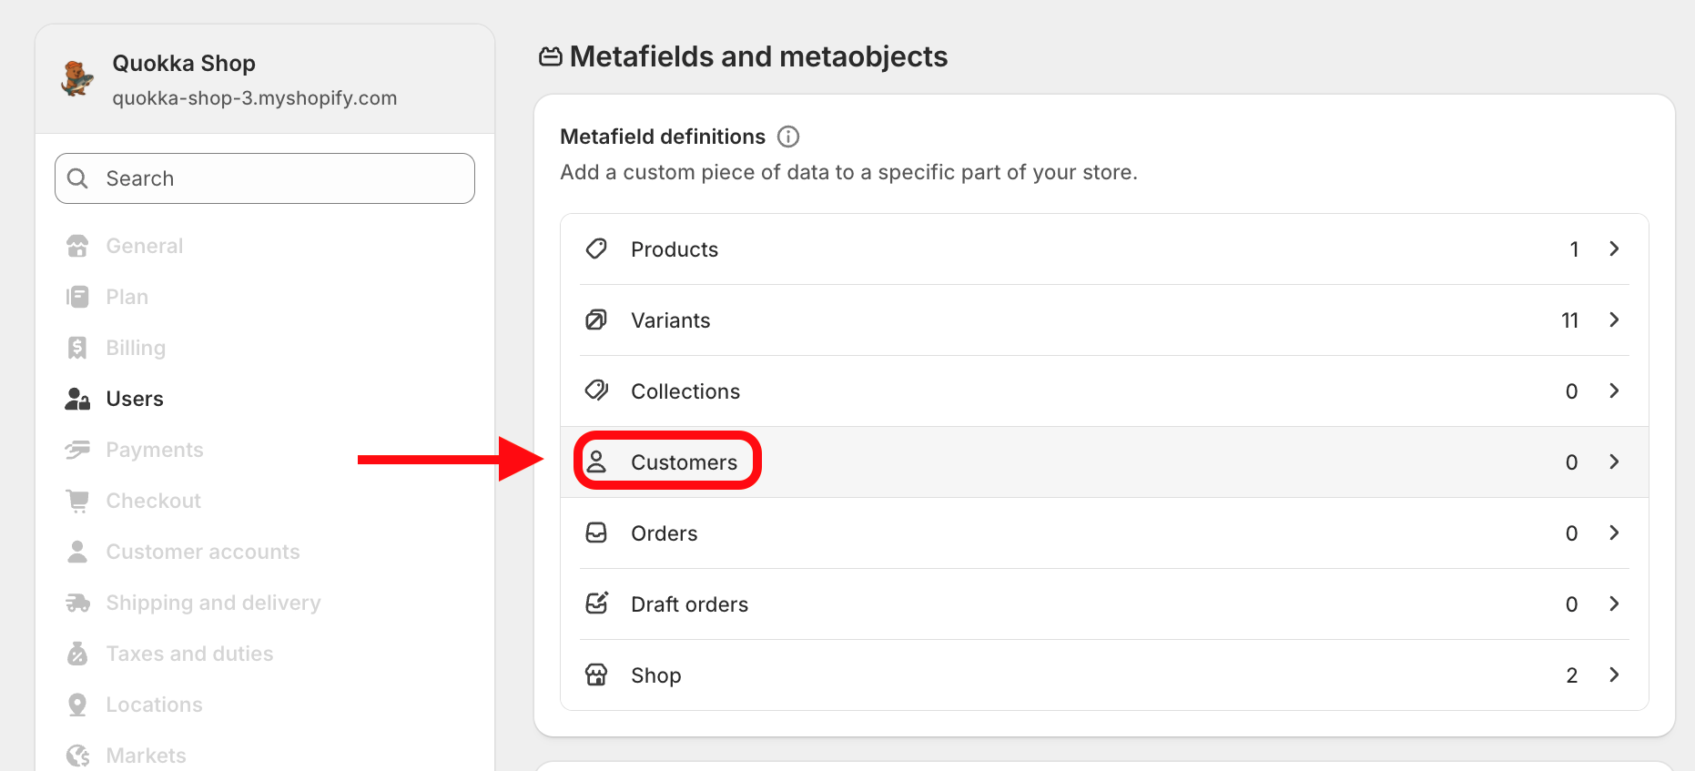
Task: Open Taxes and duties settings
Action: [189, 654]
